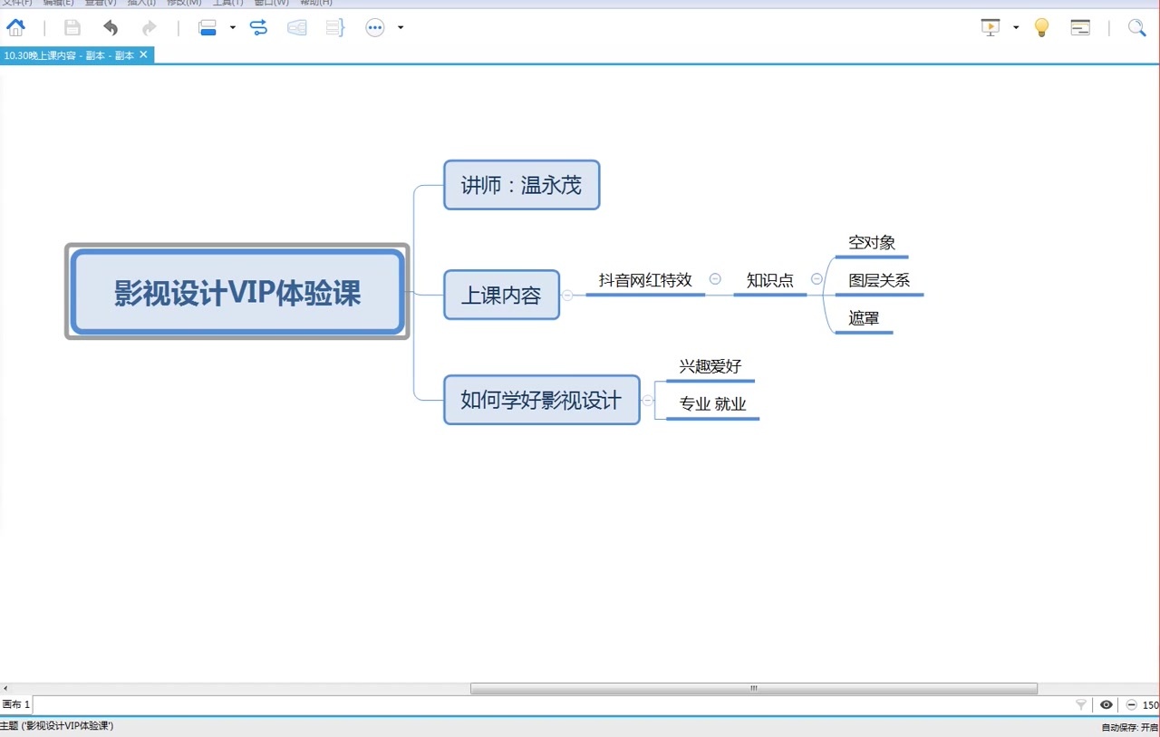Click the 自动保存: 开启 status text
1160x737 pixels.
[x=1130, y=727]
